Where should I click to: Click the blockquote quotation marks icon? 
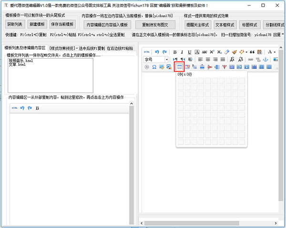pyautogui.click(x=252, y=52)
